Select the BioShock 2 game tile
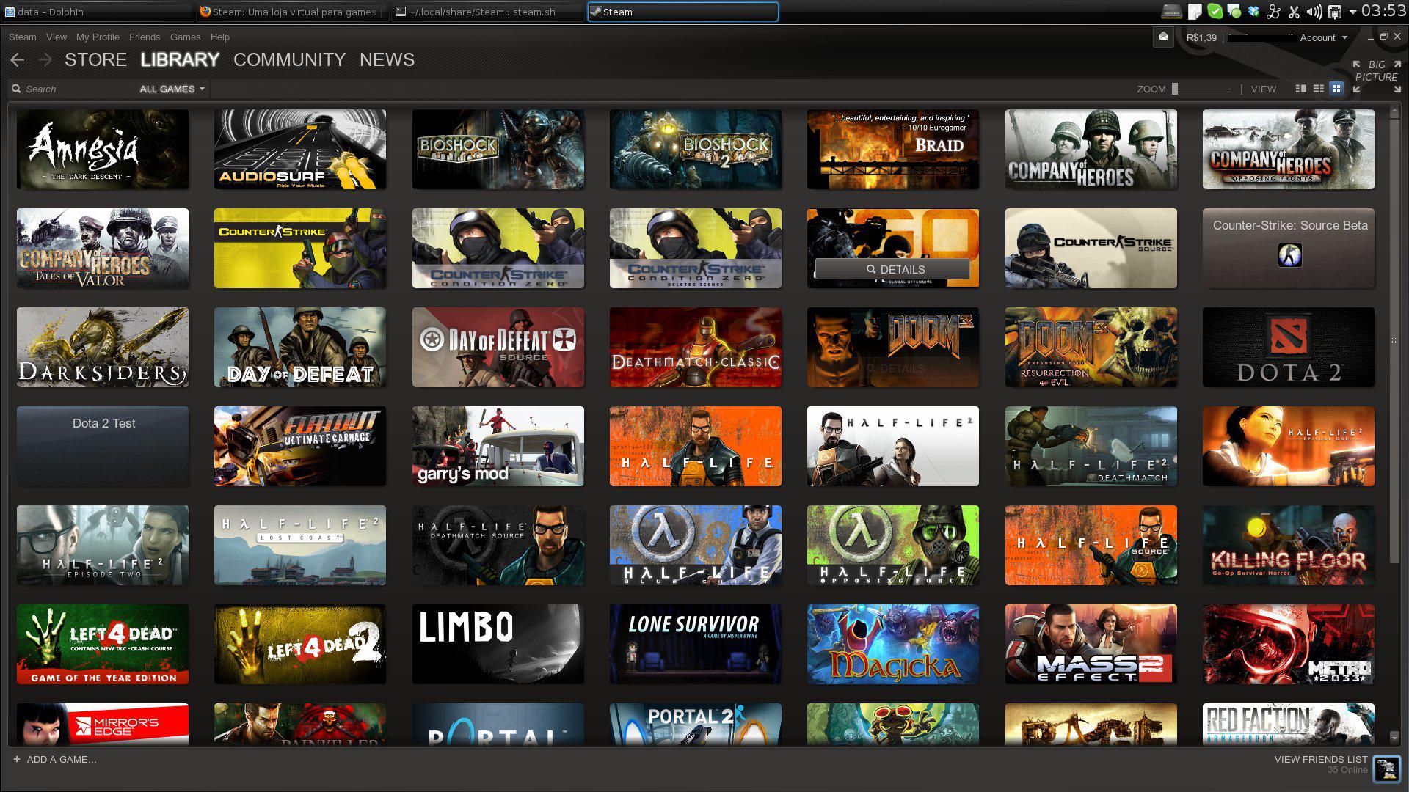The width and height of the screenshot is (1409, 792). 696,150
